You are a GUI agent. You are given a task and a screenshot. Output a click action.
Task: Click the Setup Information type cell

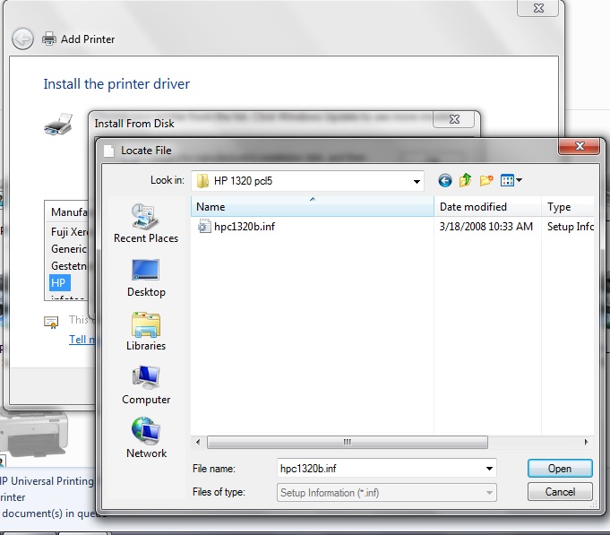click(571, 227)
